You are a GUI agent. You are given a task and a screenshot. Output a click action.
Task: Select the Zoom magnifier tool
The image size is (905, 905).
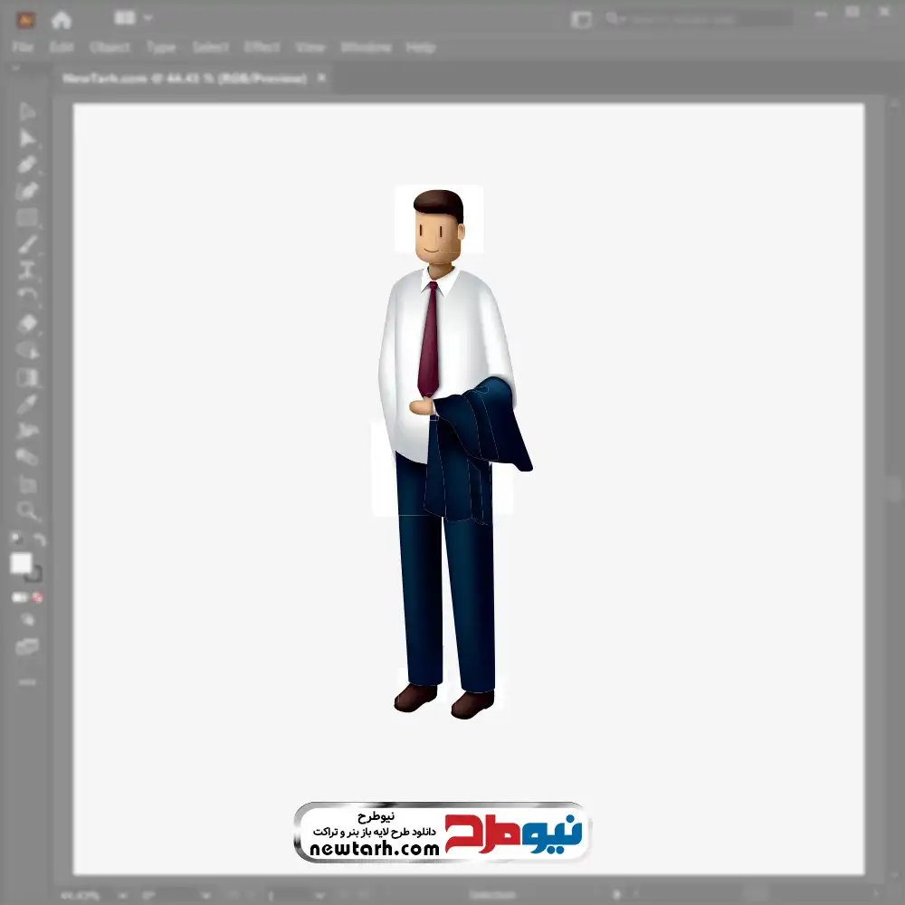coord(27,510)
